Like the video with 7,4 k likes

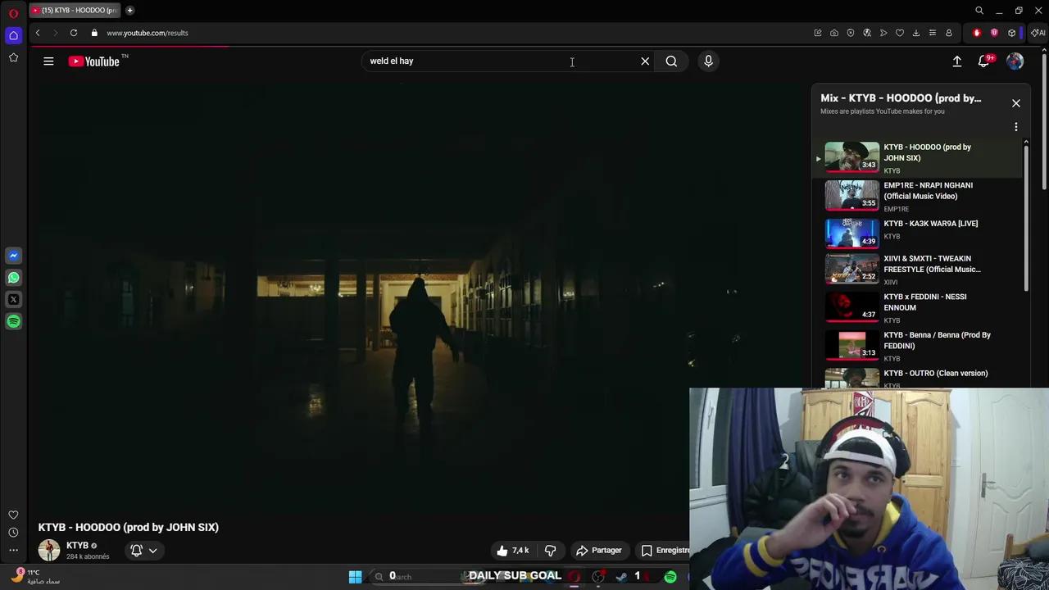tap(513, 551)
